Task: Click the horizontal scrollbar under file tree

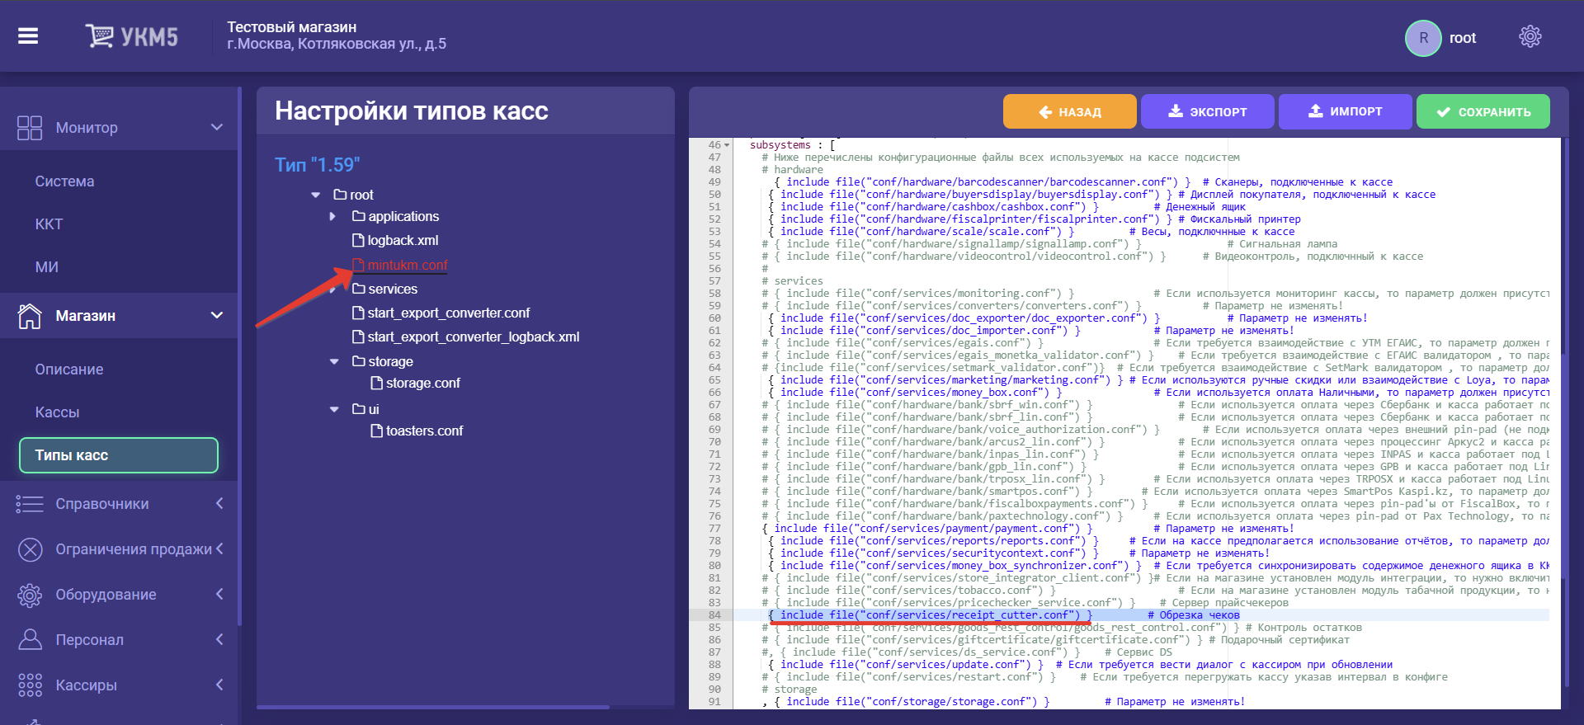Action: (x=433, y=707)
